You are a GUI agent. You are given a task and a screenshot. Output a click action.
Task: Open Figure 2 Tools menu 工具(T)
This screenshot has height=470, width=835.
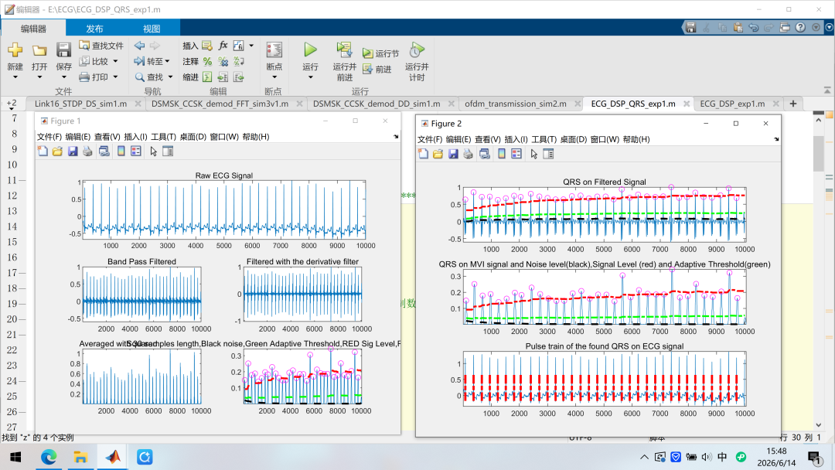click(544, 139)
